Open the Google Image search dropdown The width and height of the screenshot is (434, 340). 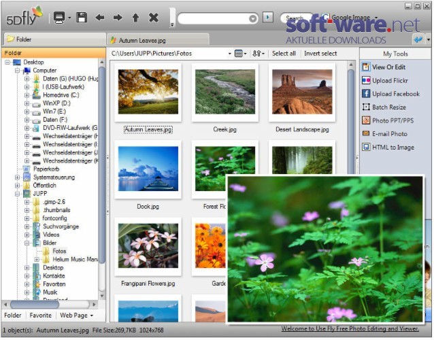(x=376, y=18)
